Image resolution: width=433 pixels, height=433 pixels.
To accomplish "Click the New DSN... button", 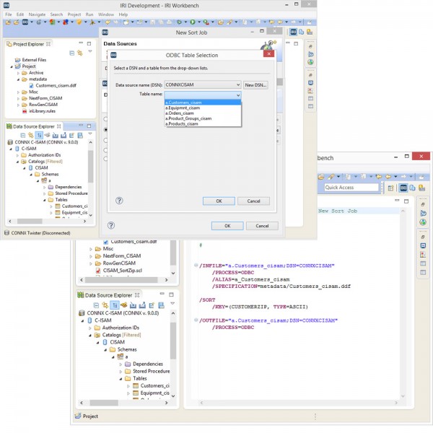I will coord(255,84).
